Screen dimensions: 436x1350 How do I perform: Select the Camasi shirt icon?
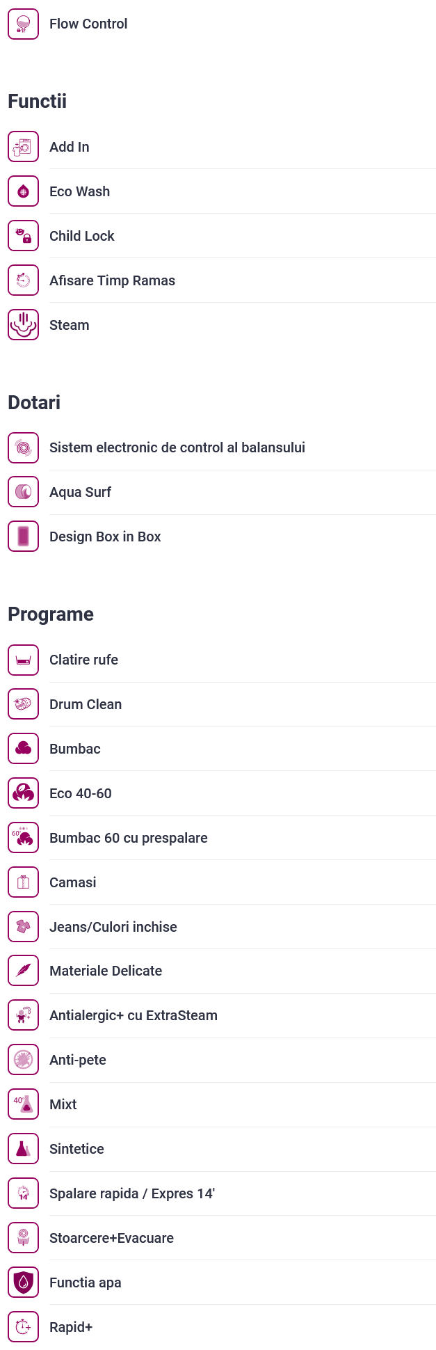point(23,882)
